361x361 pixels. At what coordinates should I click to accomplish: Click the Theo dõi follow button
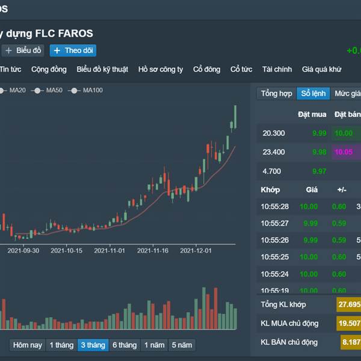(73, 51)
